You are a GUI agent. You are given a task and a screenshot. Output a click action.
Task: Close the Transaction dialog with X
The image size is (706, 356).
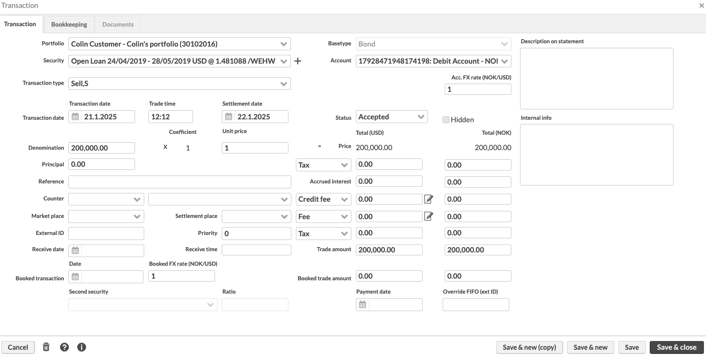click(x=701, y=6)
